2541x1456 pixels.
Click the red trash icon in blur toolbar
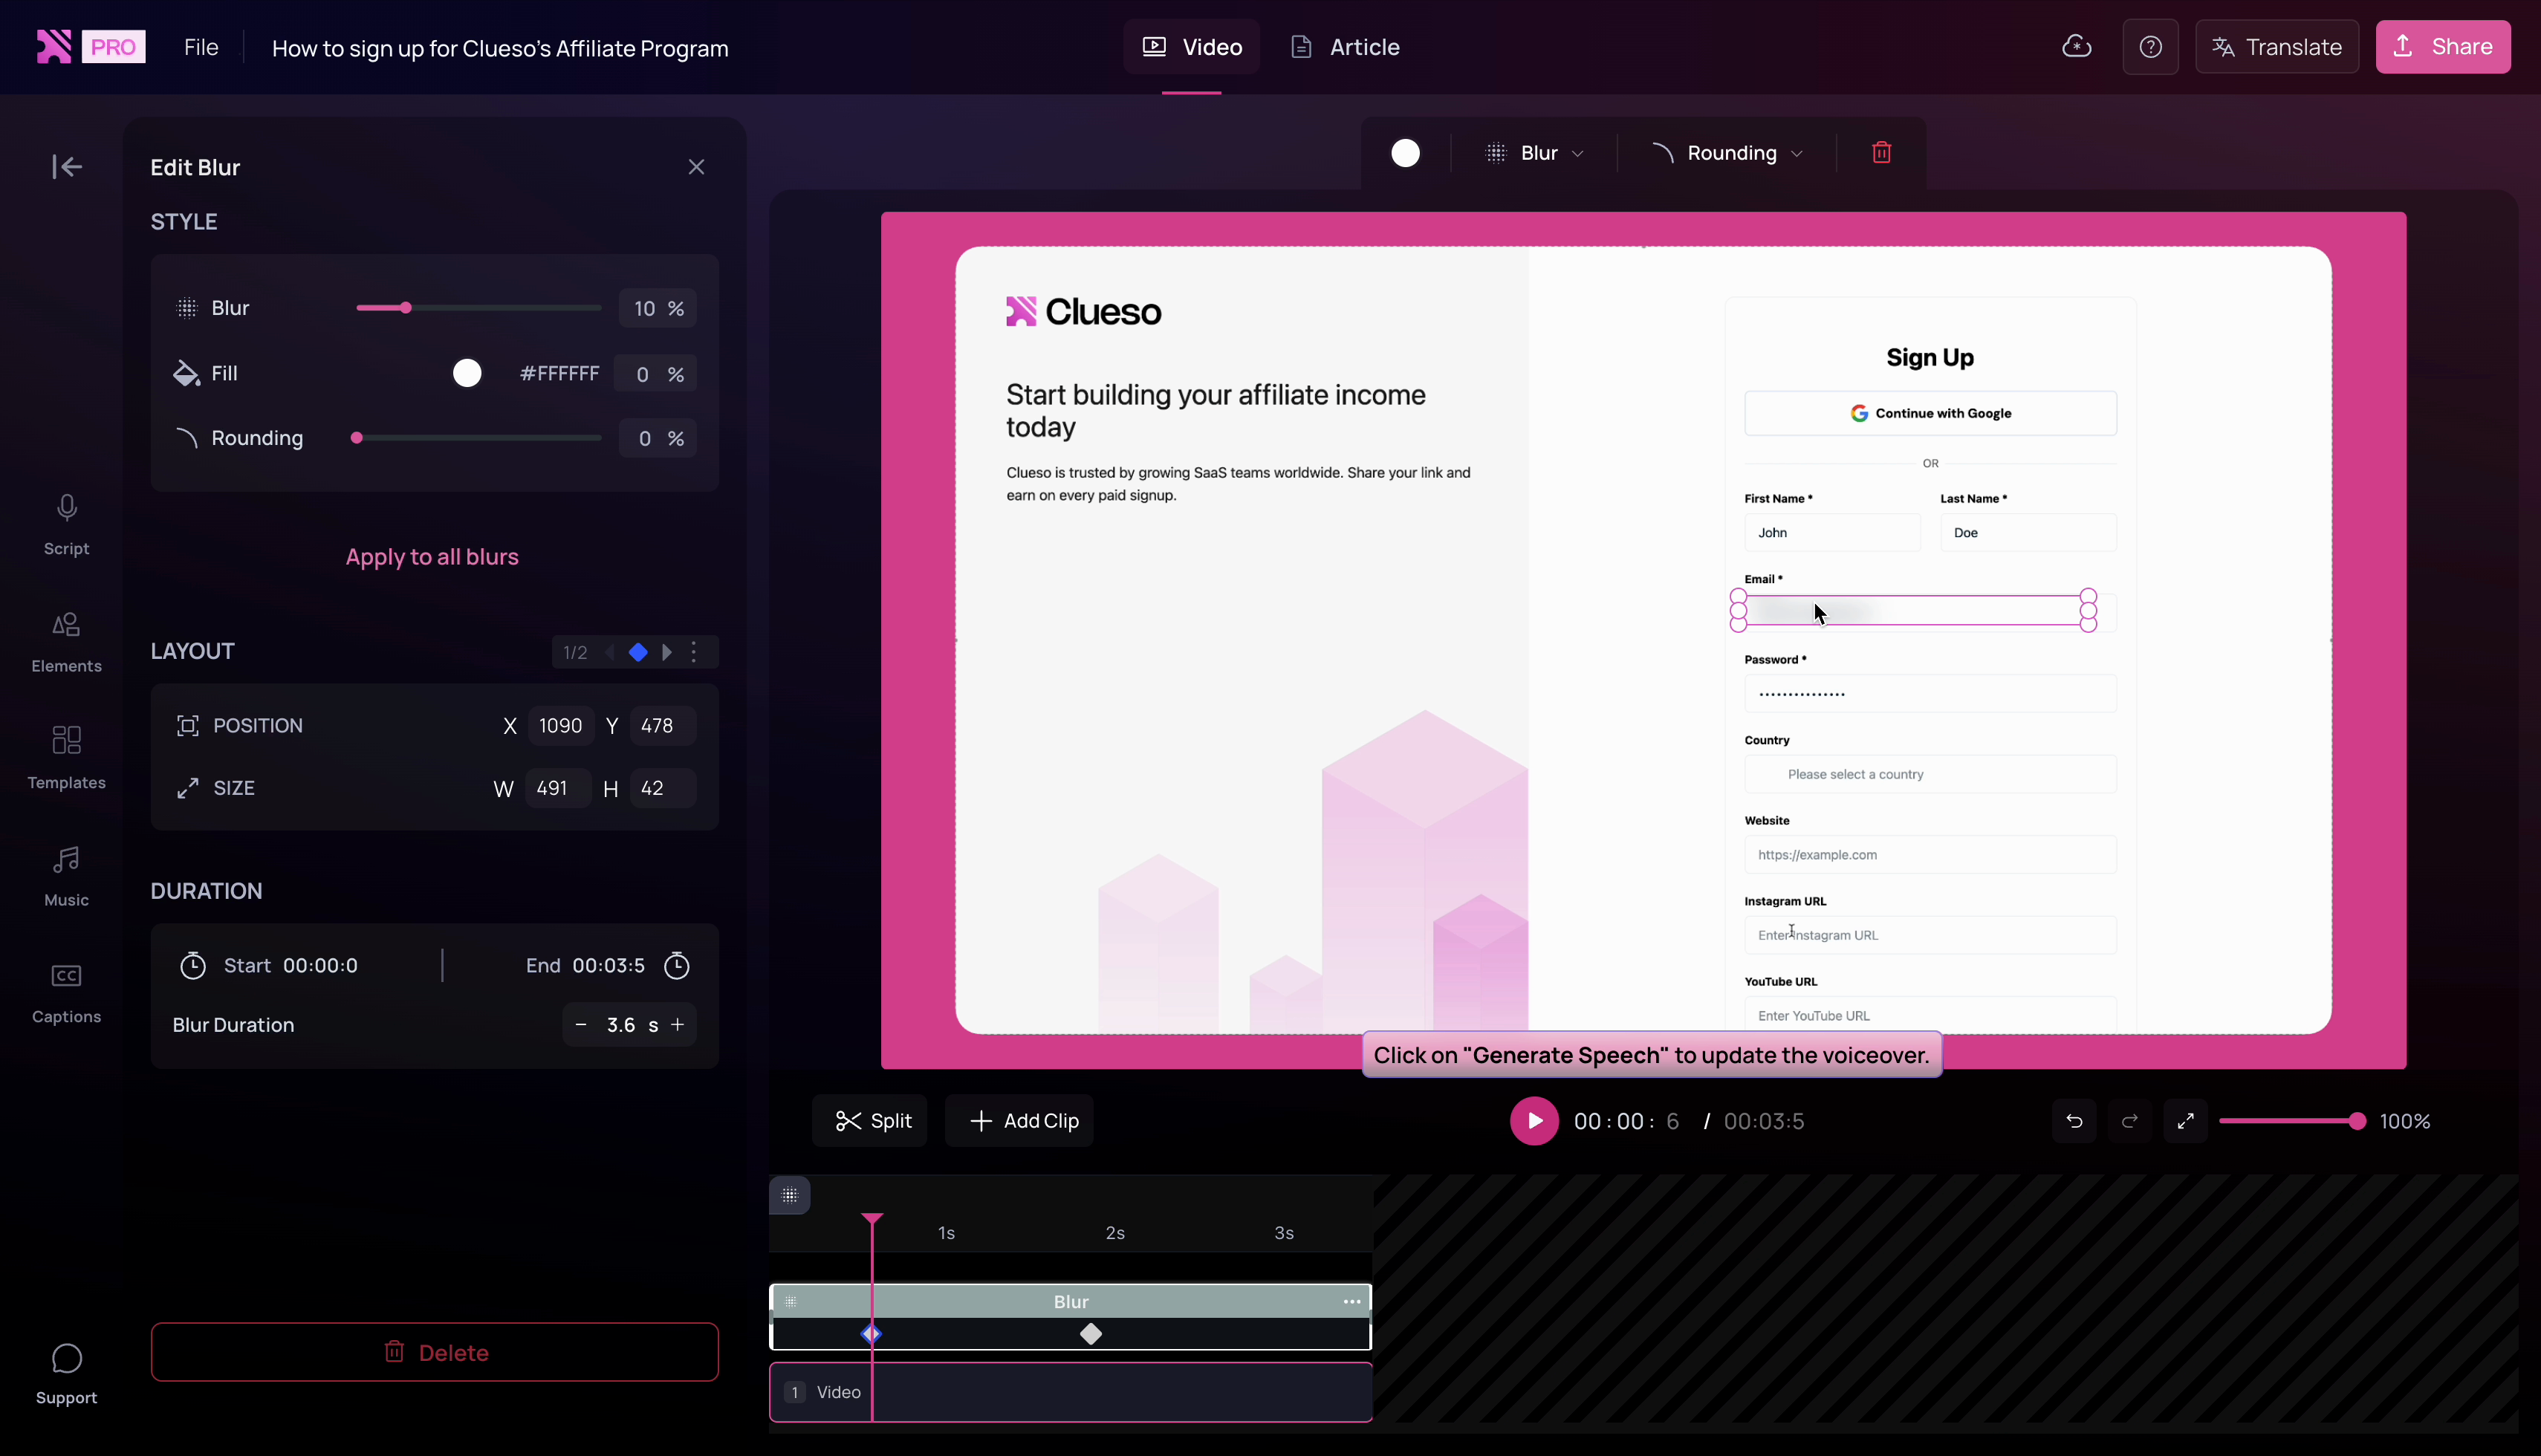[x=1881, y=153]
